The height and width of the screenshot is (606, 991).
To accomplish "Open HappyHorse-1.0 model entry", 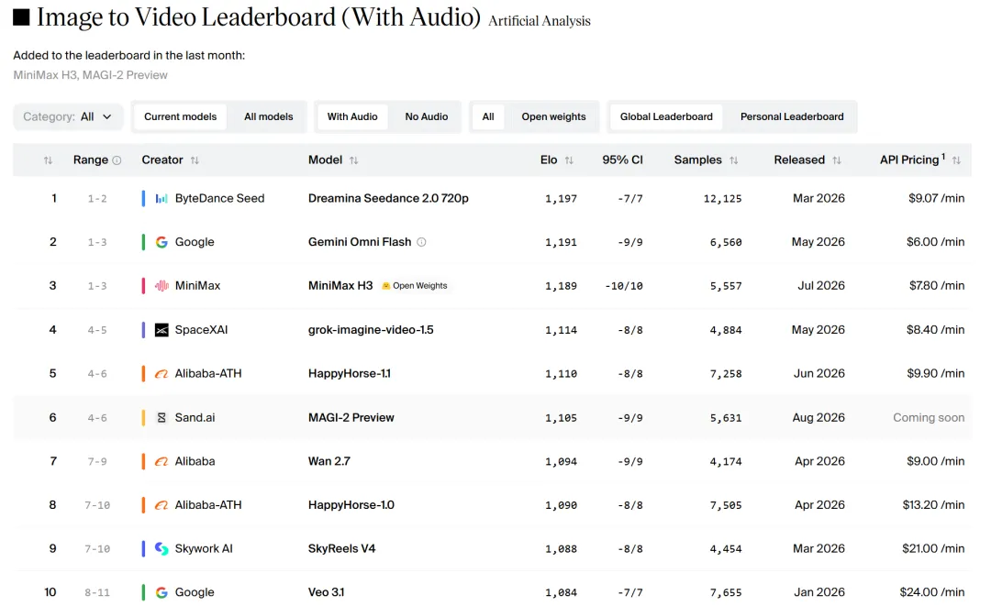I will click(x=351, y=505).
